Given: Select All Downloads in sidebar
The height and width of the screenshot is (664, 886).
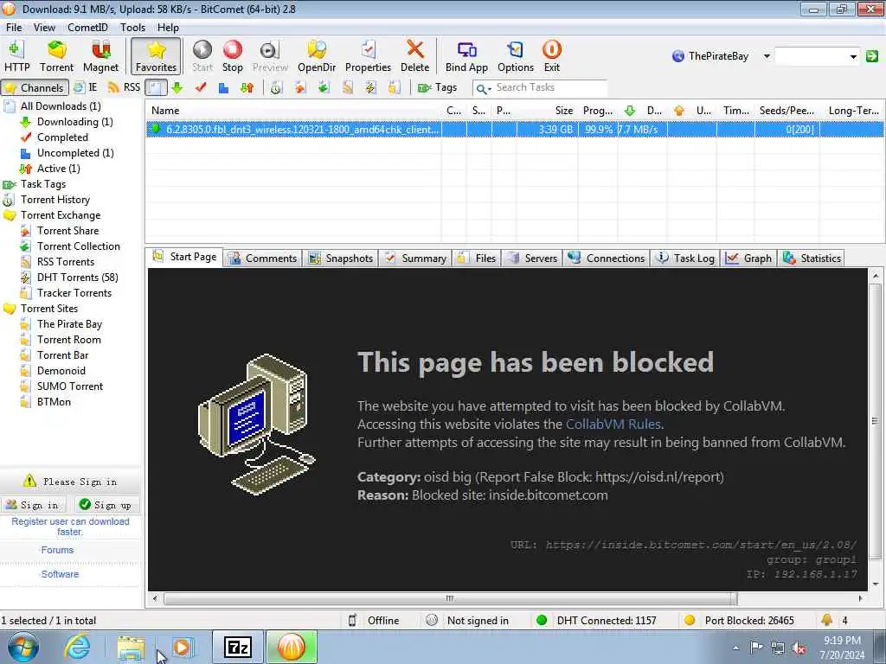Looking at the screenshot, I should pyautogui.click(x=61, y=106).
